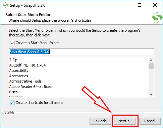Viewport: 163px width, 128px height.
Task: Click the scroll down arrow in folder list
Action: 151,94
